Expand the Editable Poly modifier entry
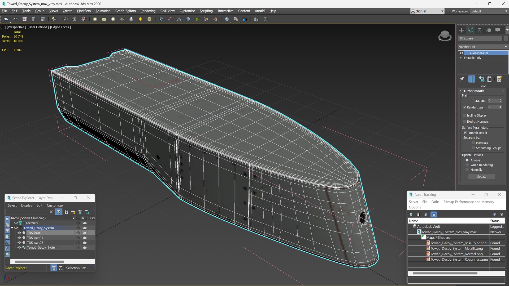Screen dimensions: 509x286 [461, 58]
